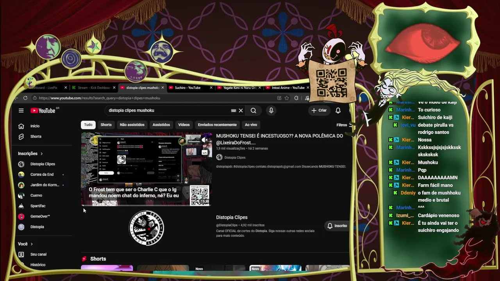Screen dimensions: 500x281
Task: Close the distopia clipes mushoku browser tab
Action: pyautogui.click(x=162, y=88)
